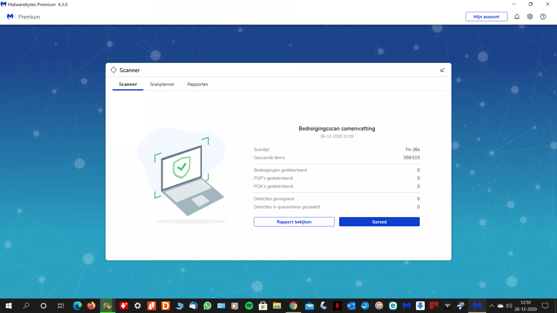Select the Scanner tab
Viewport: 557px width, 313px height.
(128, 84)
